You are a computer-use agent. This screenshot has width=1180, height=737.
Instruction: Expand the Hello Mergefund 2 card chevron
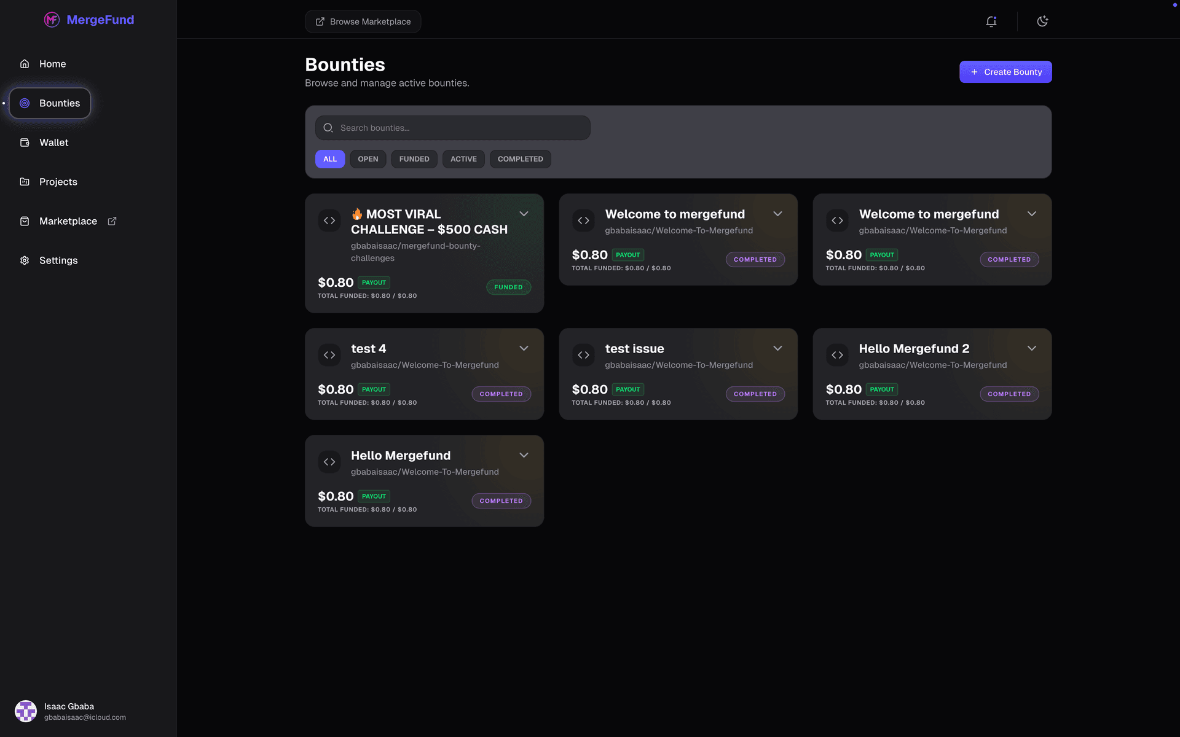click(x=1031, y=348)
